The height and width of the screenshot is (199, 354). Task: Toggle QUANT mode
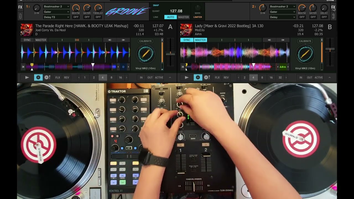tap(156, 11)
